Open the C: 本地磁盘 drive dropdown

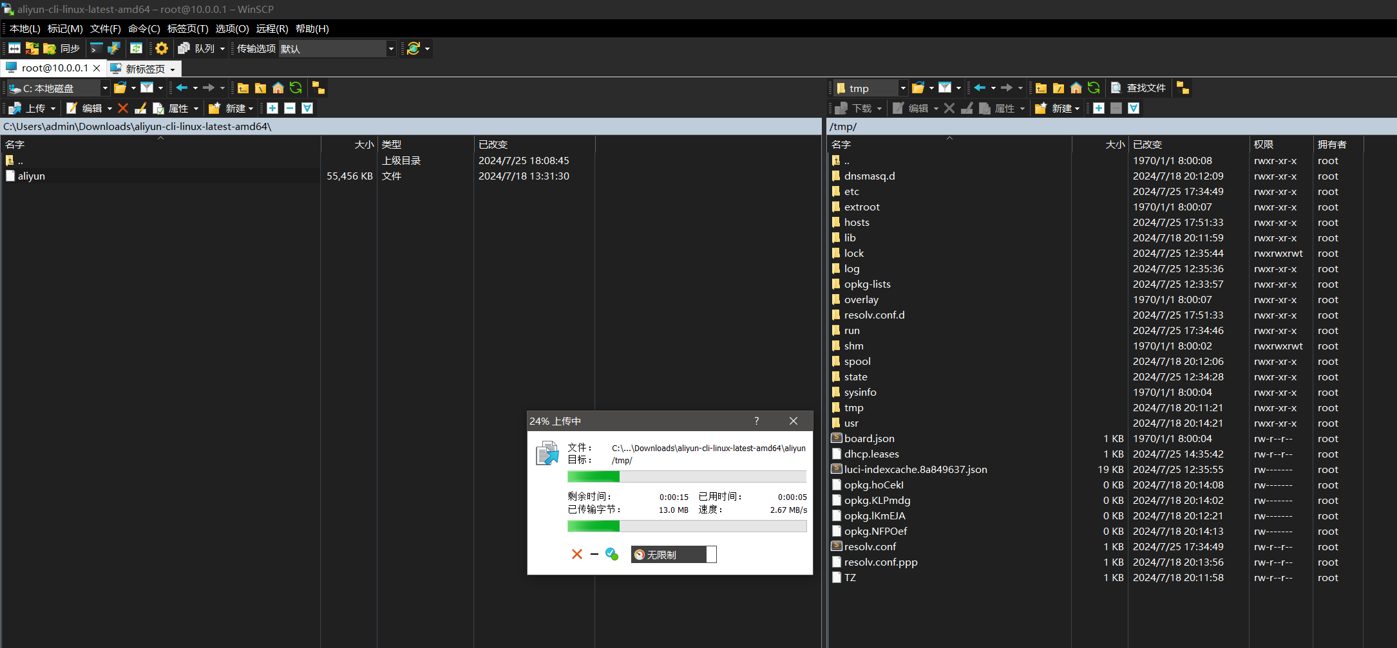point(104,88)
